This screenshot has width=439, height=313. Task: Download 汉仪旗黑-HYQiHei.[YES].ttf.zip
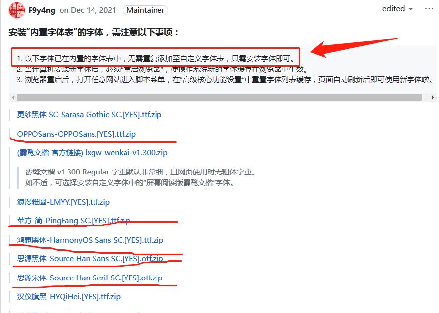coord(68,296)
